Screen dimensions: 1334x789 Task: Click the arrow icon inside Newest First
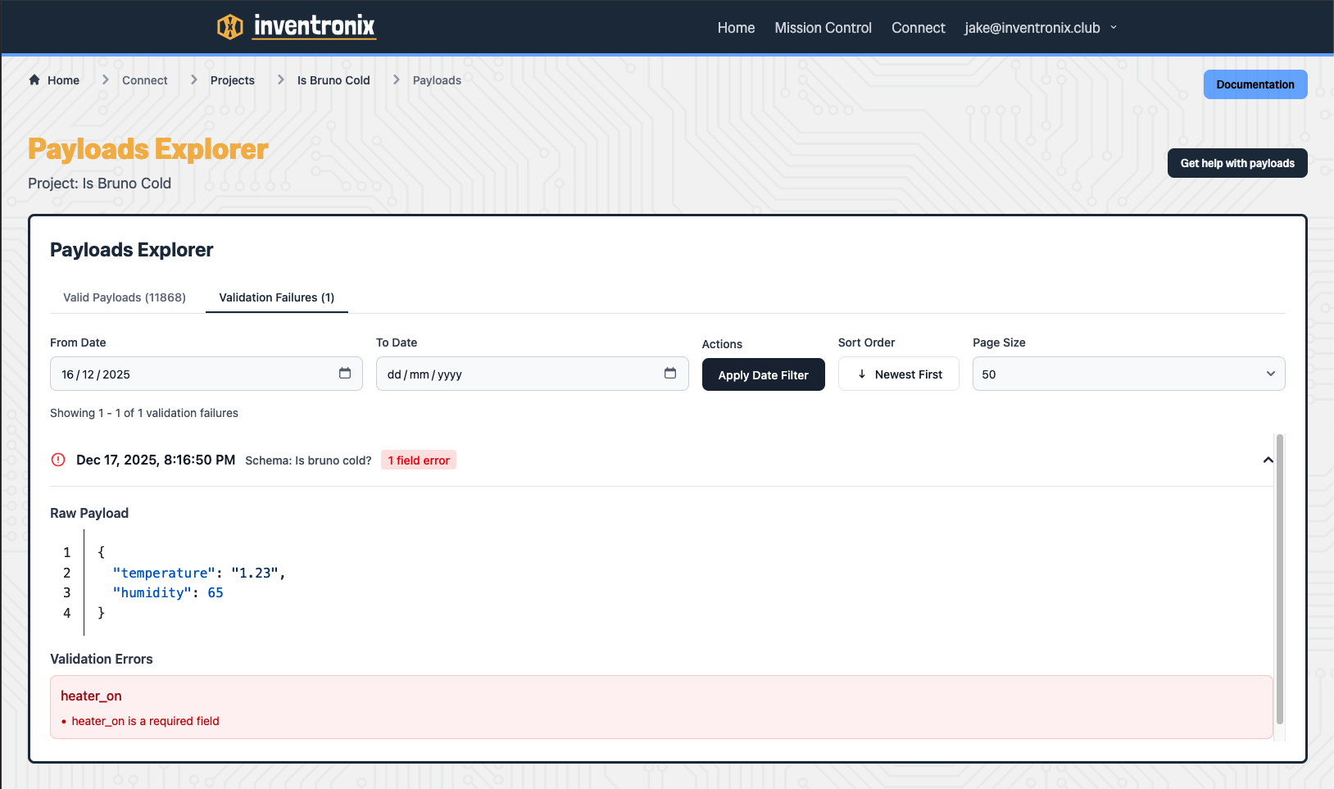click(861, 374)
